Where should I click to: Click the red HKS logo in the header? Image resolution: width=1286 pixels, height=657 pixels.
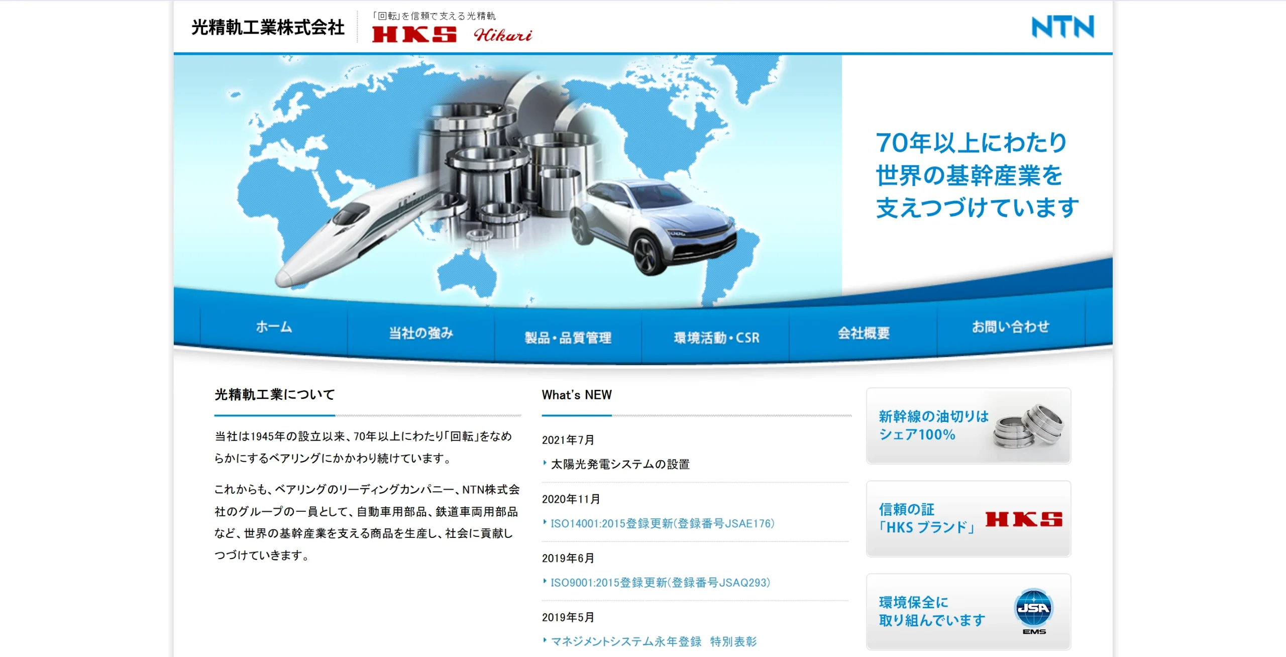(414, 35)
